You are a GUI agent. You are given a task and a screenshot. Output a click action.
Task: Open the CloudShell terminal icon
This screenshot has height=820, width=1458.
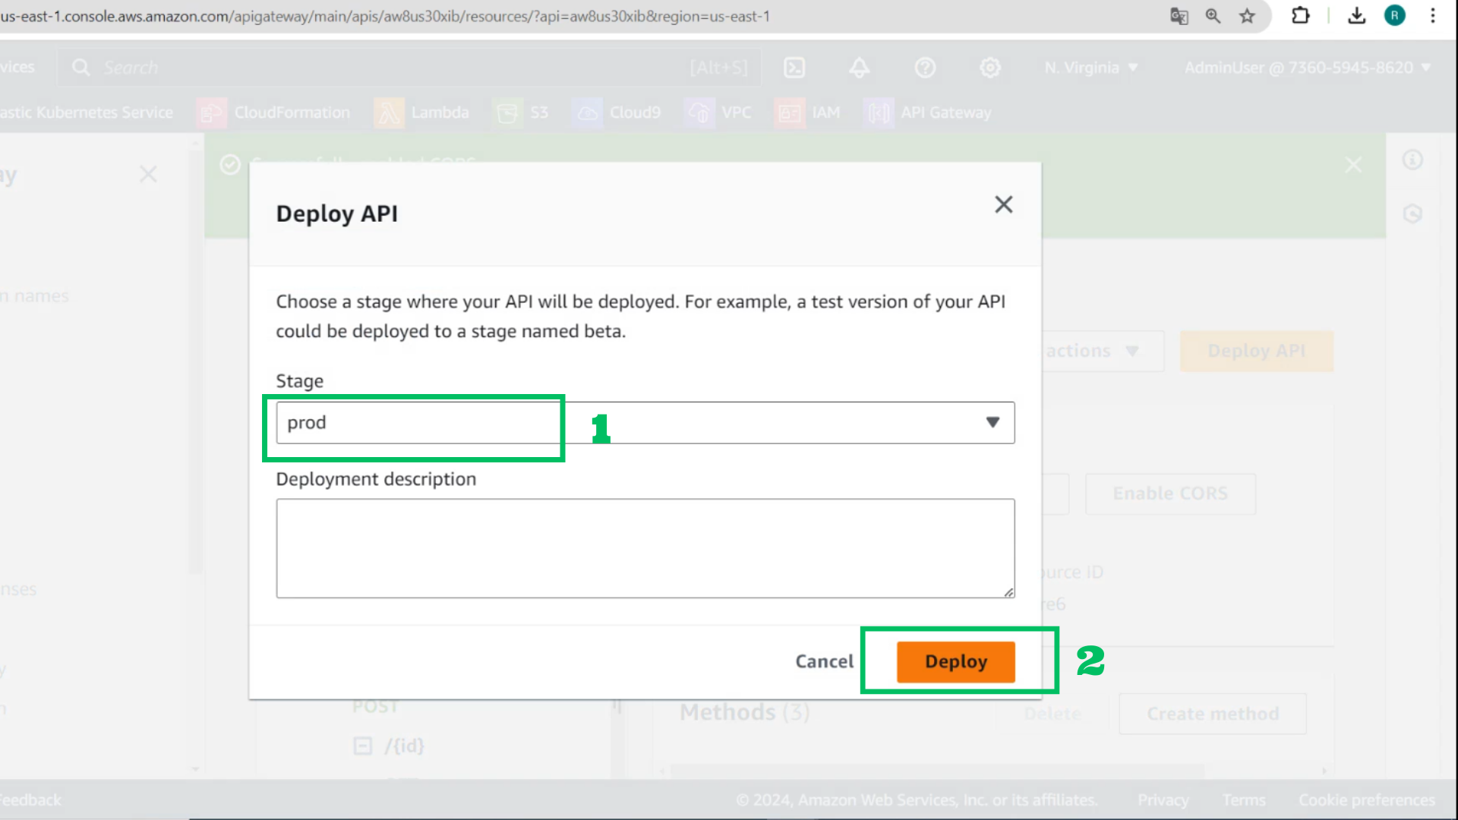(x=794, y=68)
